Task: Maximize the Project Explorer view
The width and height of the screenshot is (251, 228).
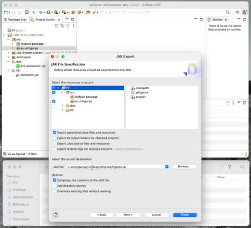Action: [x=72, y=19]
